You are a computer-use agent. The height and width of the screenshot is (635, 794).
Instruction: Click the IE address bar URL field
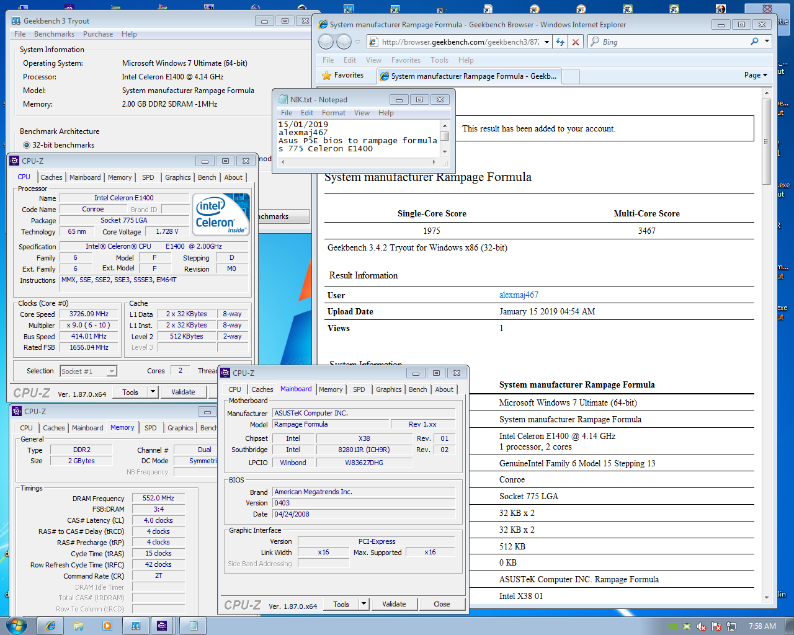[460, 42]
